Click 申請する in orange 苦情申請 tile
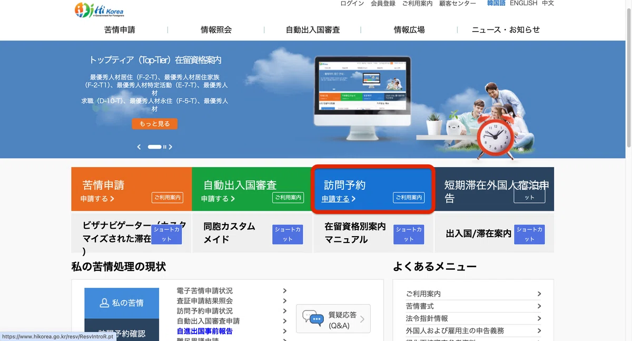The height and width of the screenshot is (341, 632). point(97,199)
